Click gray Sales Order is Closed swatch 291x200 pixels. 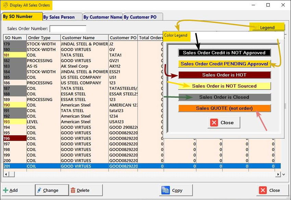[224, 97]
